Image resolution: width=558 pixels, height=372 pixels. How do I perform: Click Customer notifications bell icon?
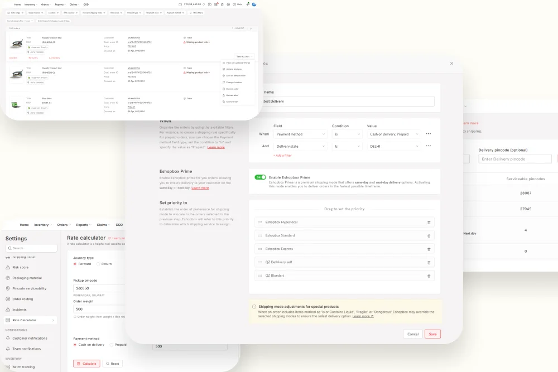8,338
